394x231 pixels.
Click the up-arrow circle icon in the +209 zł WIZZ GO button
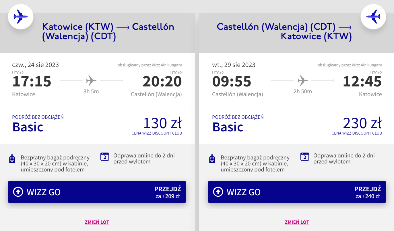(18, 192)
